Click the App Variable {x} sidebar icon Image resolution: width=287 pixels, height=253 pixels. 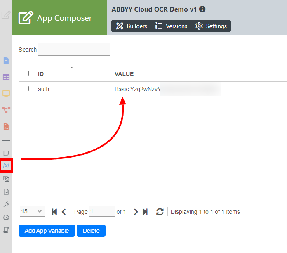pos(6,166)
